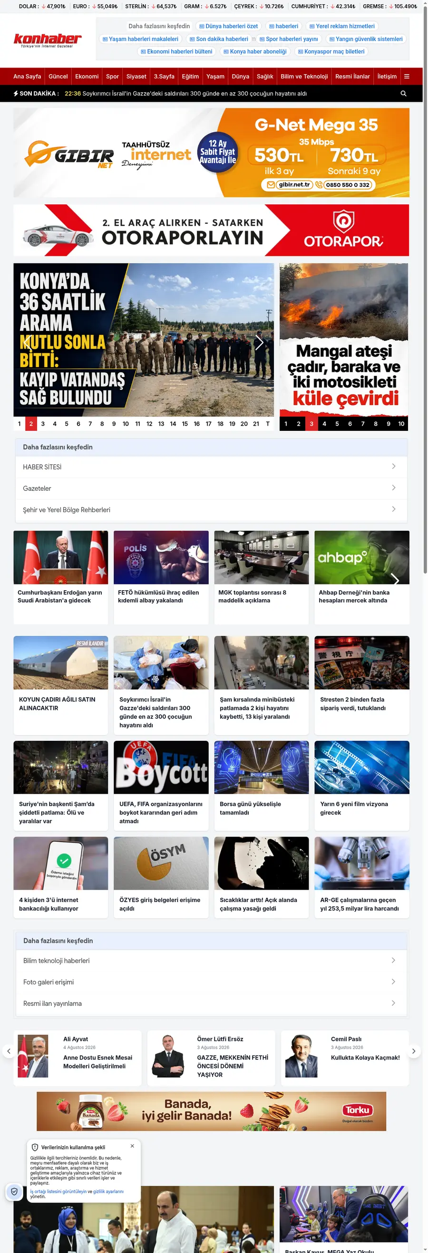Click Konya haber aboneliği link
This screenshot has width=428, height=1253.
point(255,51)
